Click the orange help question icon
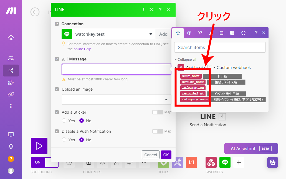 tap(11, 159)
